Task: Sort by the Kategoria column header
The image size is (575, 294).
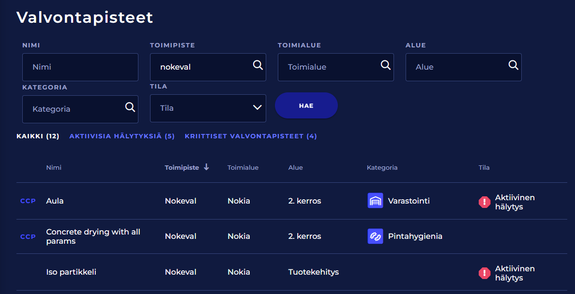Action: coord(382,168)
